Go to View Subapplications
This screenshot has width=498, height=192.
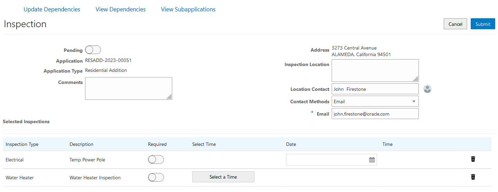pyautogui.click(x=188, y=9)
